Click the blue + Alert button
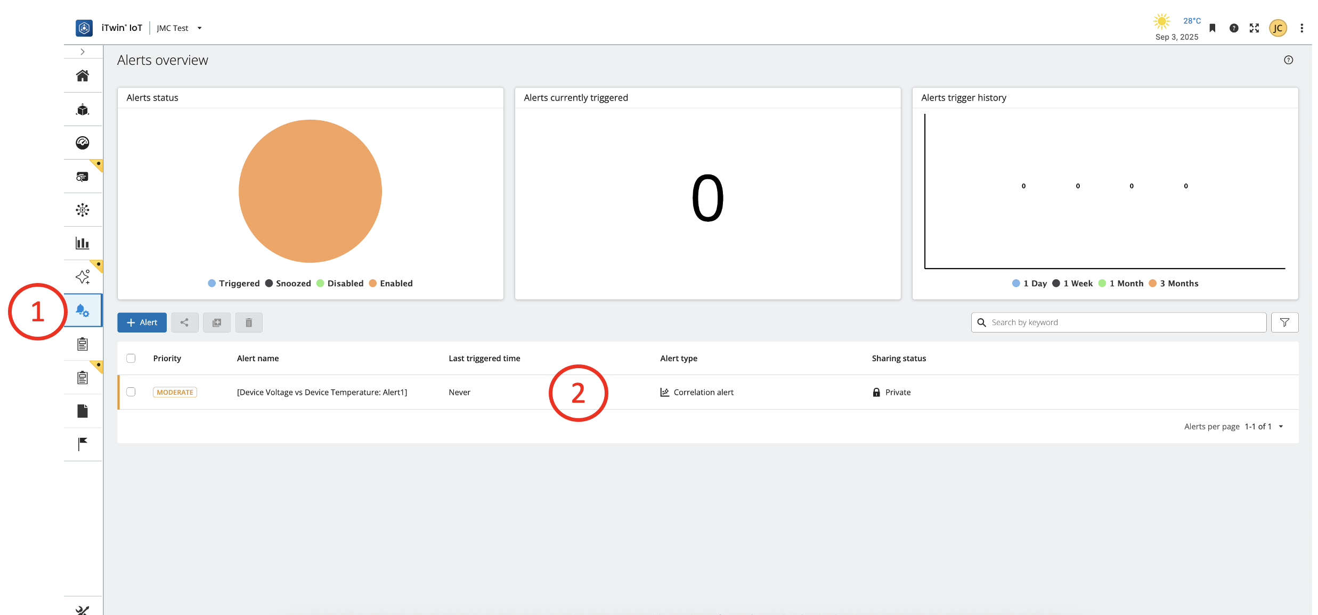The height and width of the screenshot is (615, 1318). click(x=142, y=322)
